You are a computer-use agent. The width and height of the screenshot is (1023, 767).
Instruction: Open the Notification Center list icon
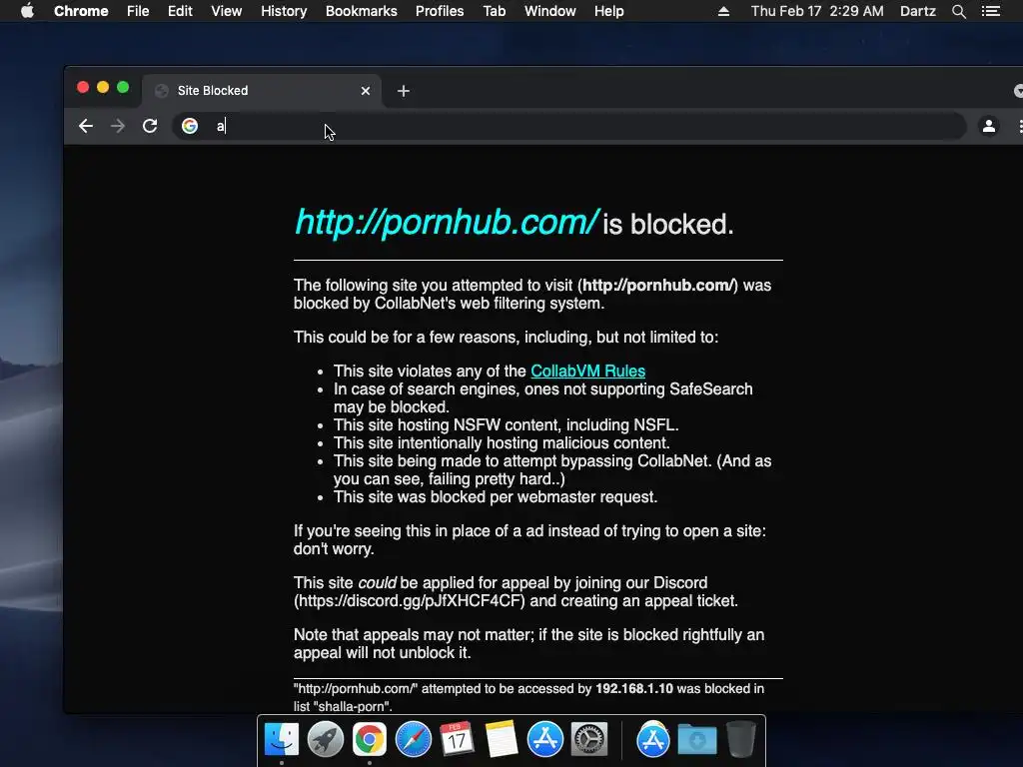coord(991,11)
